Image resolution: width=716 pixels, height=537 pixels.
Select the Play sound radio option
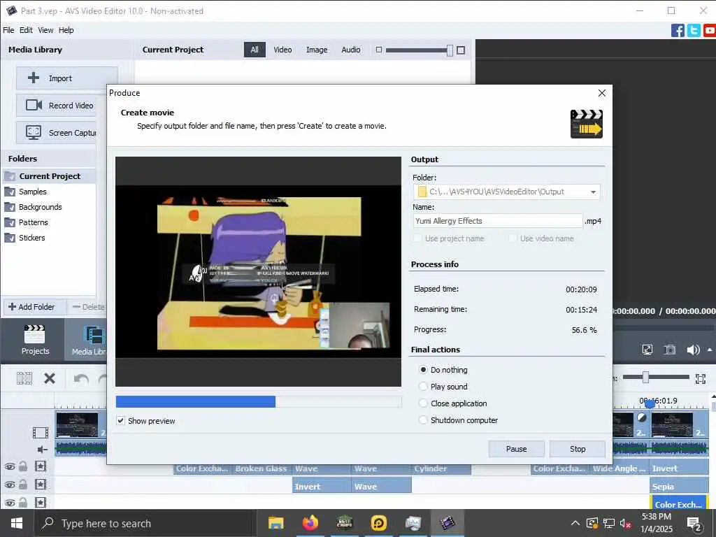click(x=423, y=386)
